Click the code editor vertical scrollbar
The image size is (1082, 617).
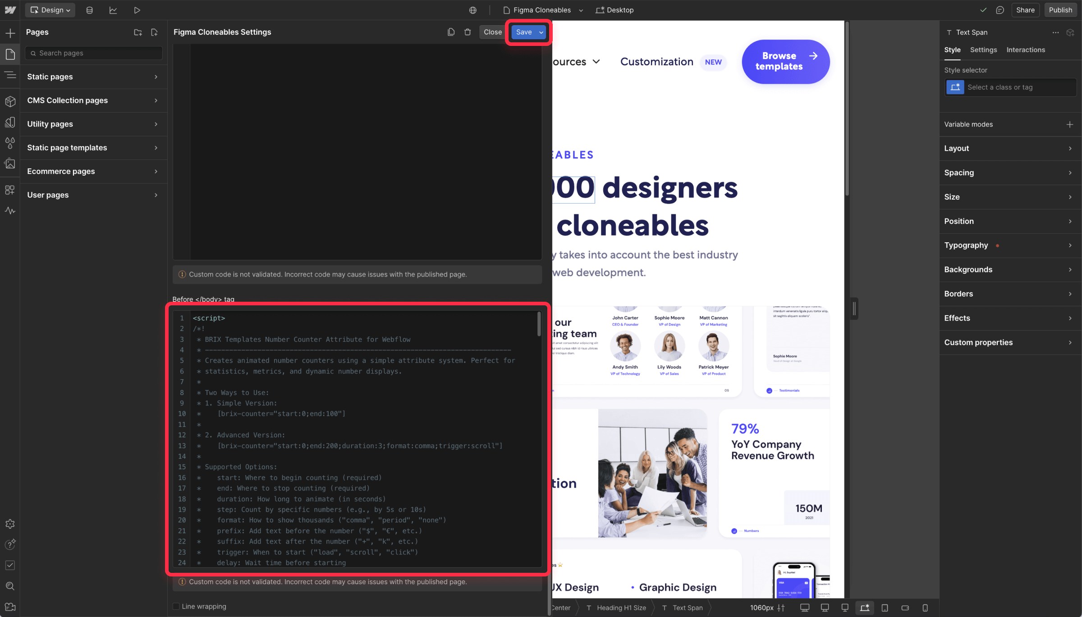pyautogui.click(x=539, y=324)
